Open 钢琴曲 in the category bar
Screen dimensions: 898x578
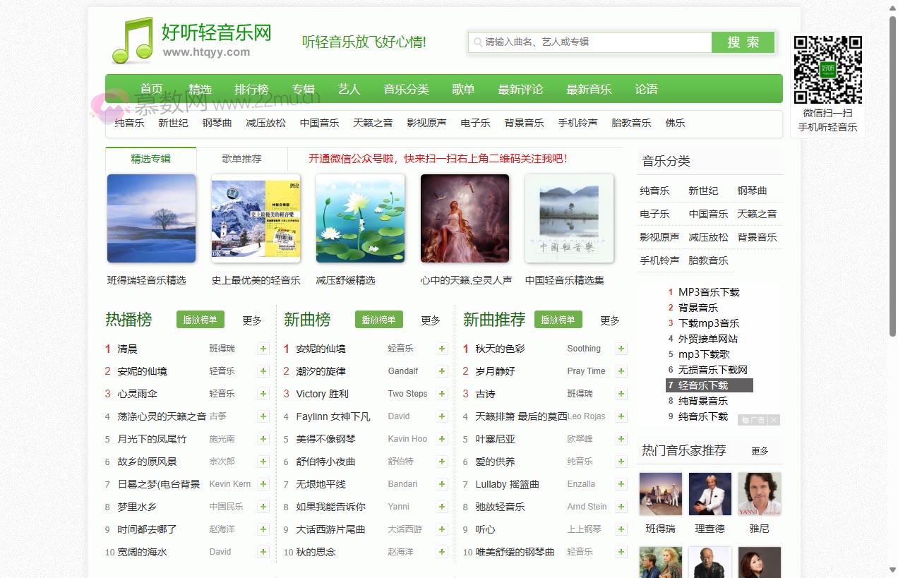[216, 122]
